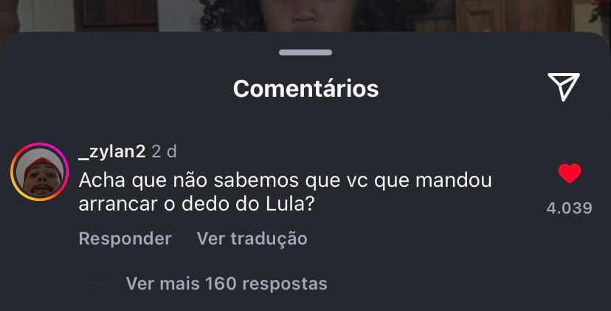Viewport: 611px width, 311px height.
Task: Click the word respostas in replies expander
Action: coord(284,284)
